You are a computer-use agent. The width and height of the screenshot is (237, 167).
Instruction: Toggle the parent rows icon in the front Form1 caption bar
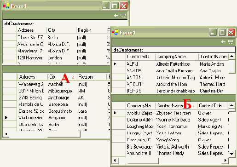point(231,42)
